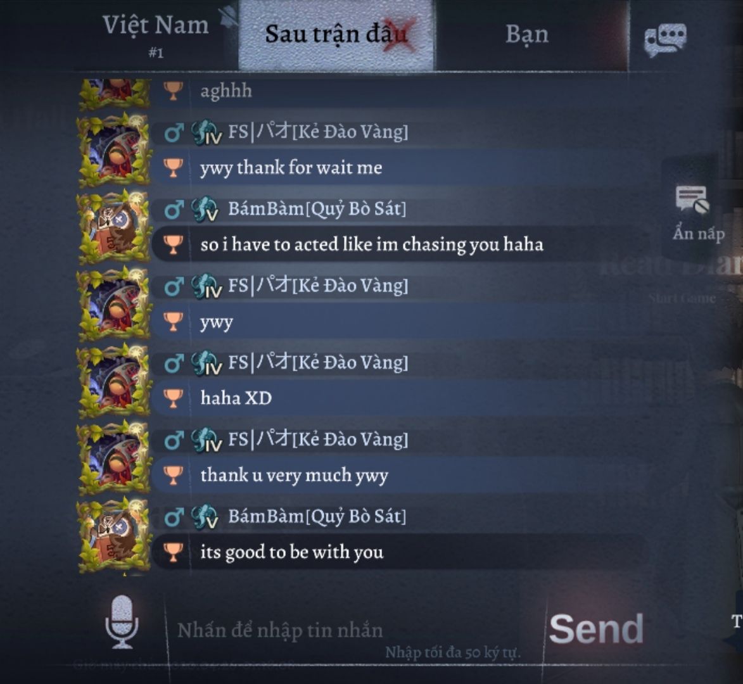Toggle the Ẩn nấp hide-chat icon
The image size is (743, 684).
pos(693,199)
